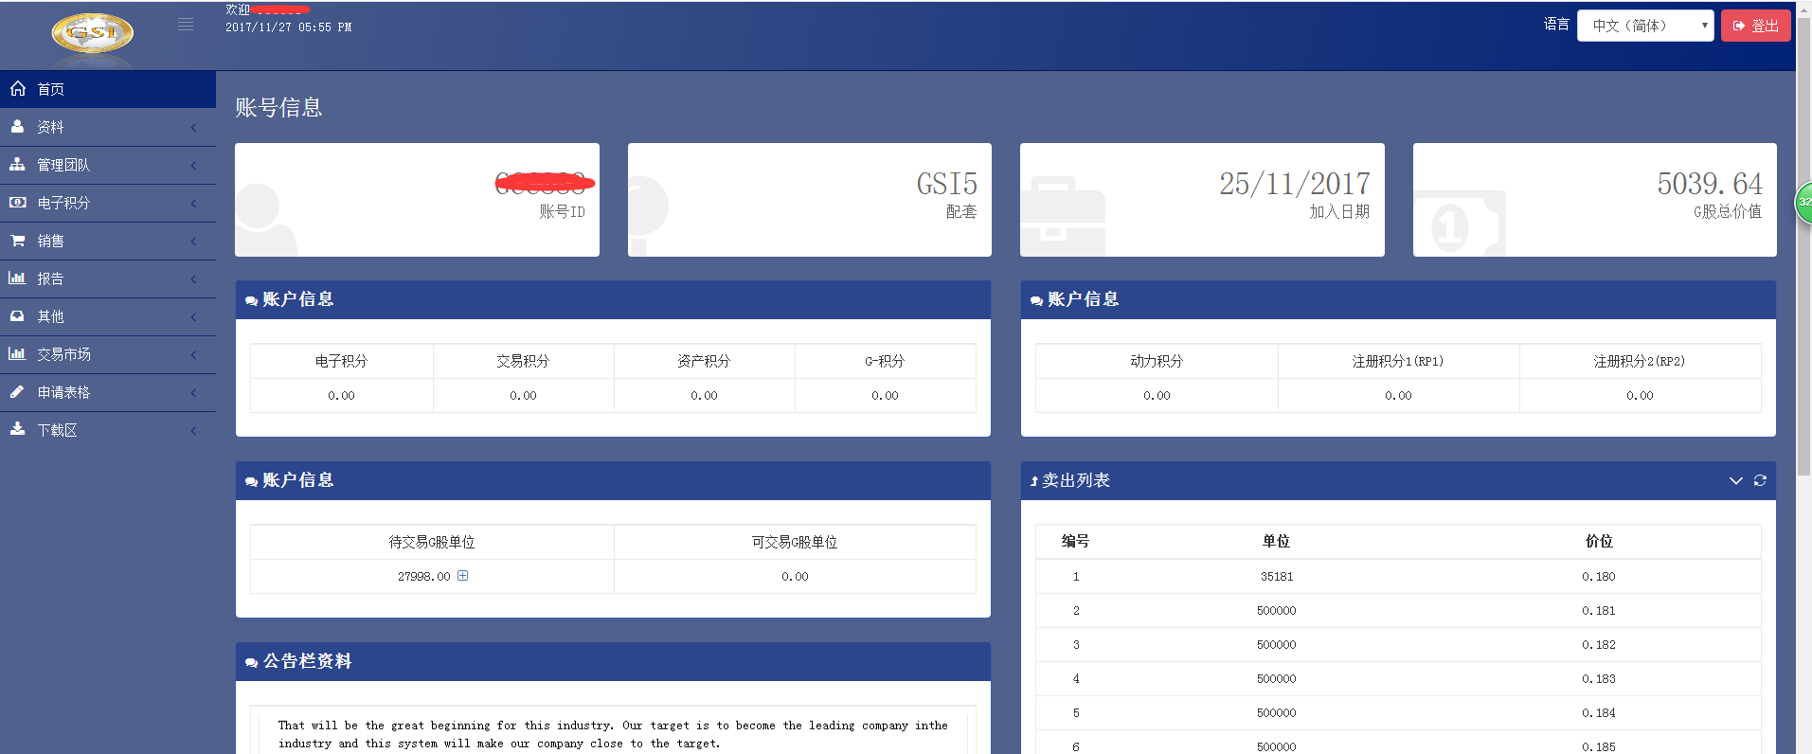Click the home icon beside 首页
The image size is (1812, 754).
tap(18, 88)
